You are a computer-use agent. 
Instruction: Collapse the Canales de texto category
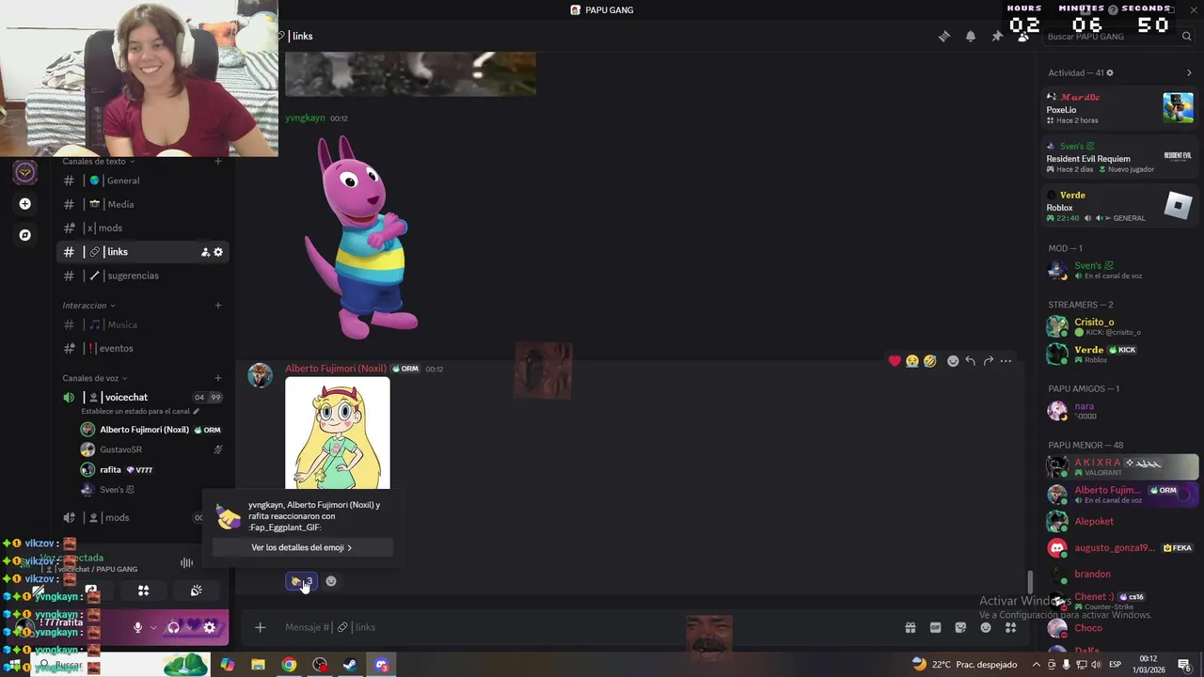tap(98, 162)
